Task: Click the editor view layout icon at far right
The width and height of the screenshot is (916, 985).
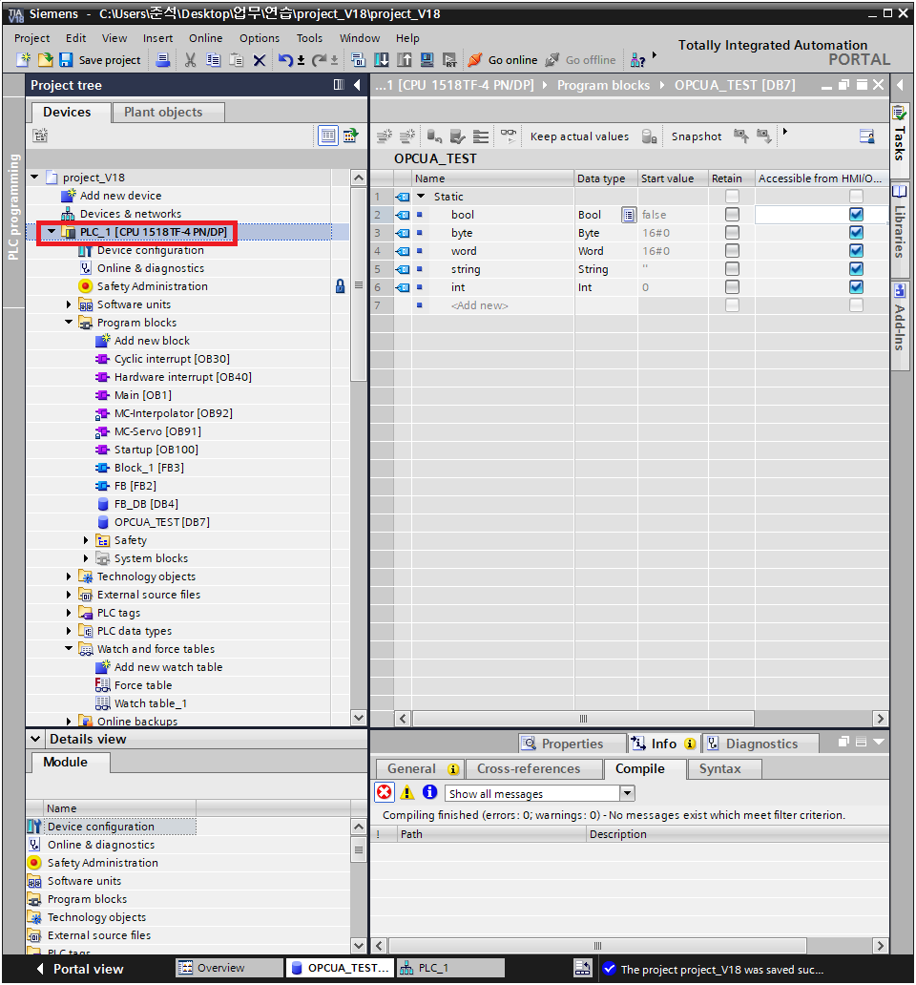Action: coord(867,136)
